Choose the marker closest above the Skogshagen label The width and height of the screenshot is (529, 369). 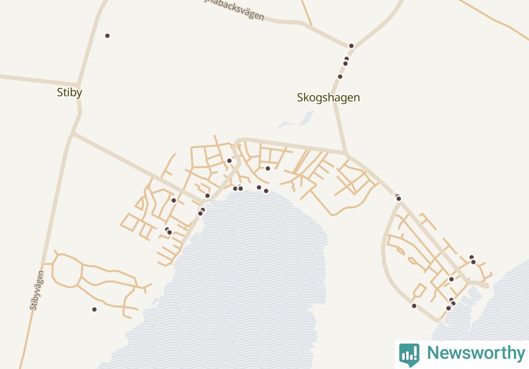coord(340,76)
